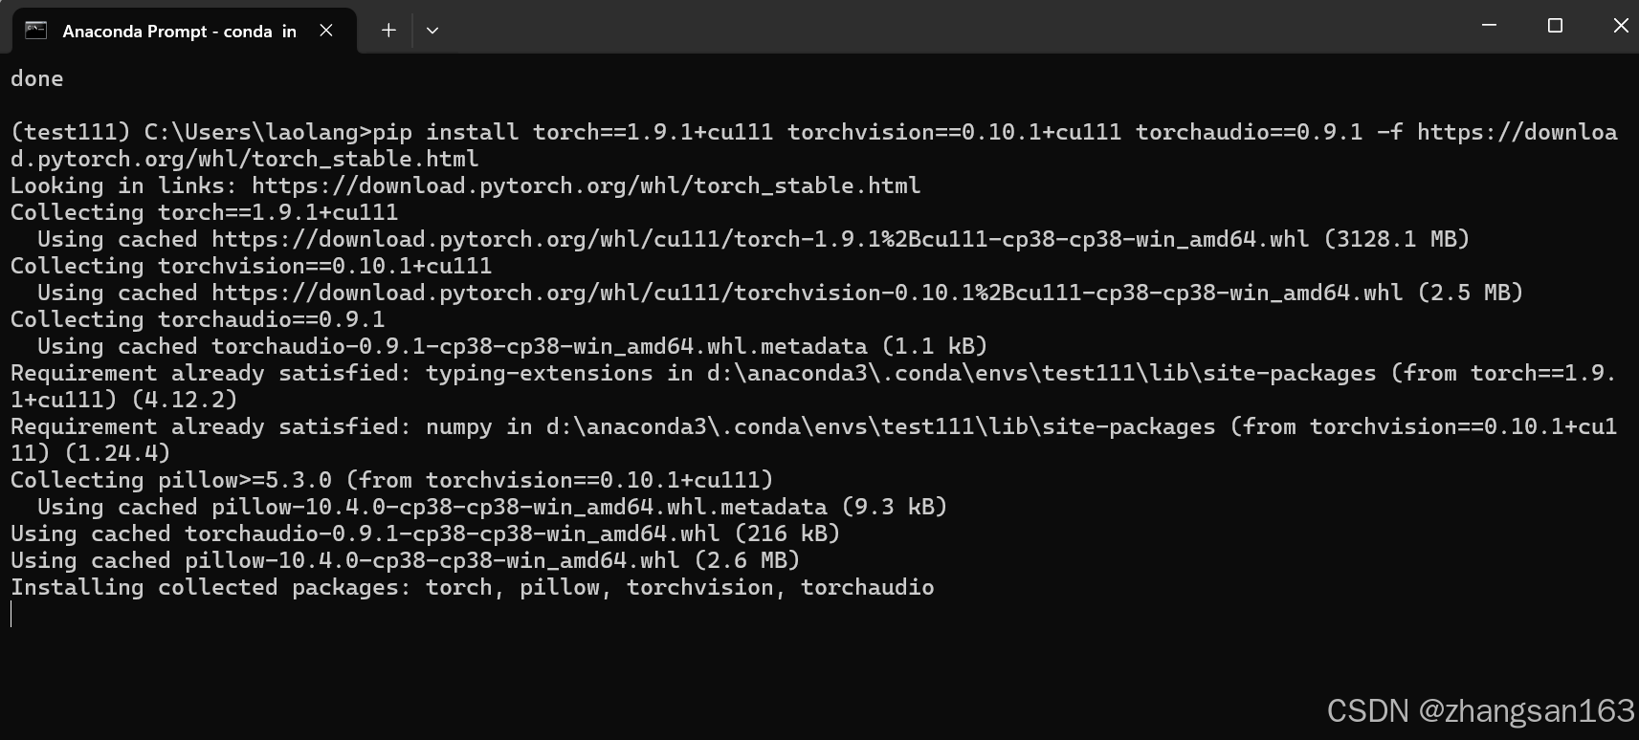The width and height of the screenshot is (1639, 740).
Task: Maximize the terminal window
Action: click(1555, 25)
